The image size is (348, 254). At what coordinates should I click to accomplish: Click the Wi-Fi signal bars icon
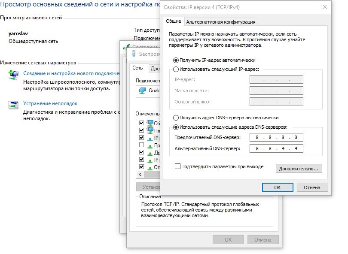[127, 46]
